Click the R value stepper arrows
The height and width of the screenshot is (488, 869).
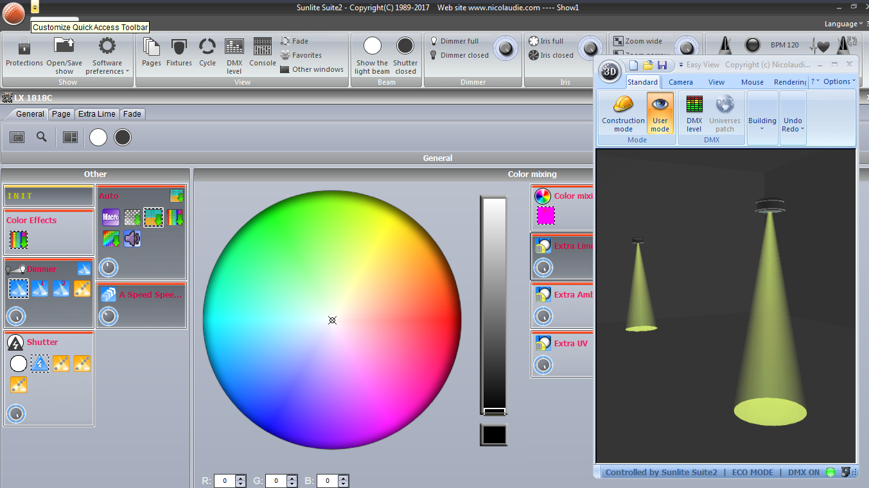pos(241,481)
